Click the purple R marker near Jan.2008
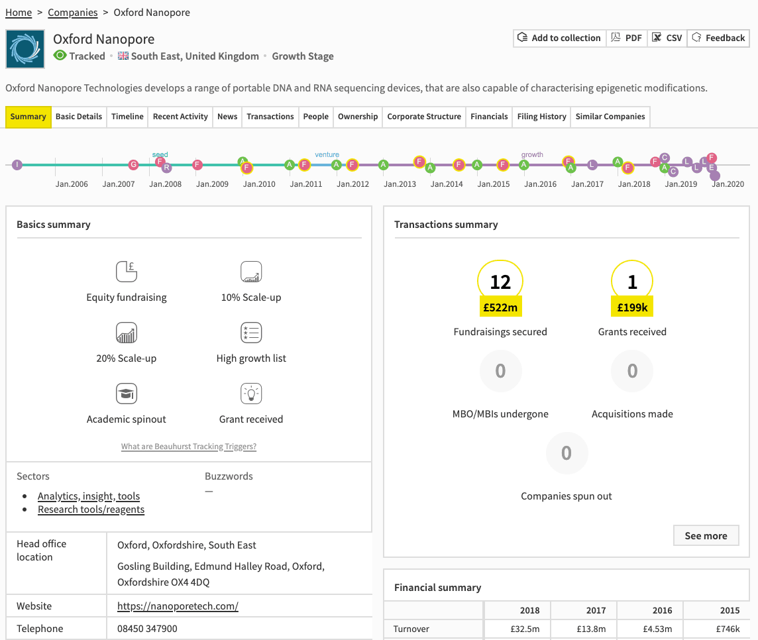Image resolution: width=758 pixels, height=640 pixels. point(167,168)
